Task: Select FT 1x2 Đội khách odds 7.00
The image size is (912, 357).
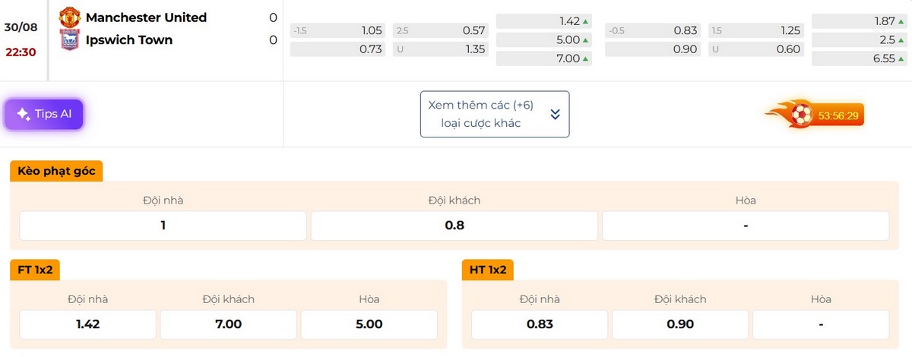Action: pos(229,324)
